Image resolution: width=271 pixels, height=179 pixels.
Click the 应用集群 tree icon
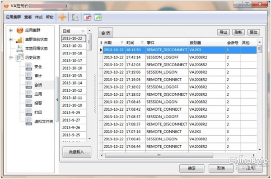click(20, 30)
